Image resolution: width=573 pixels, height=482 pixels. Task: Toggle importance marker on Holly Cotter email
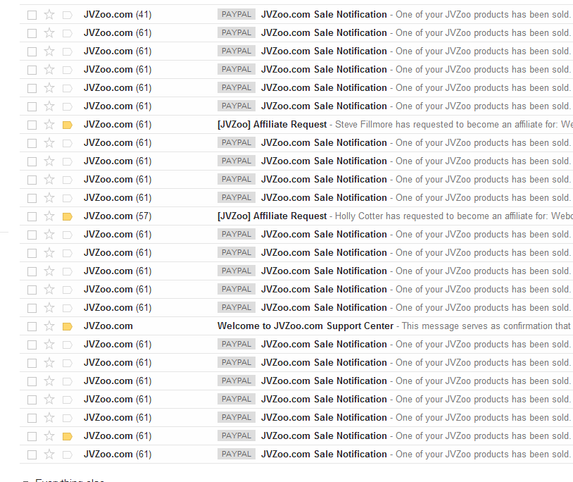(x=68, y=216)
